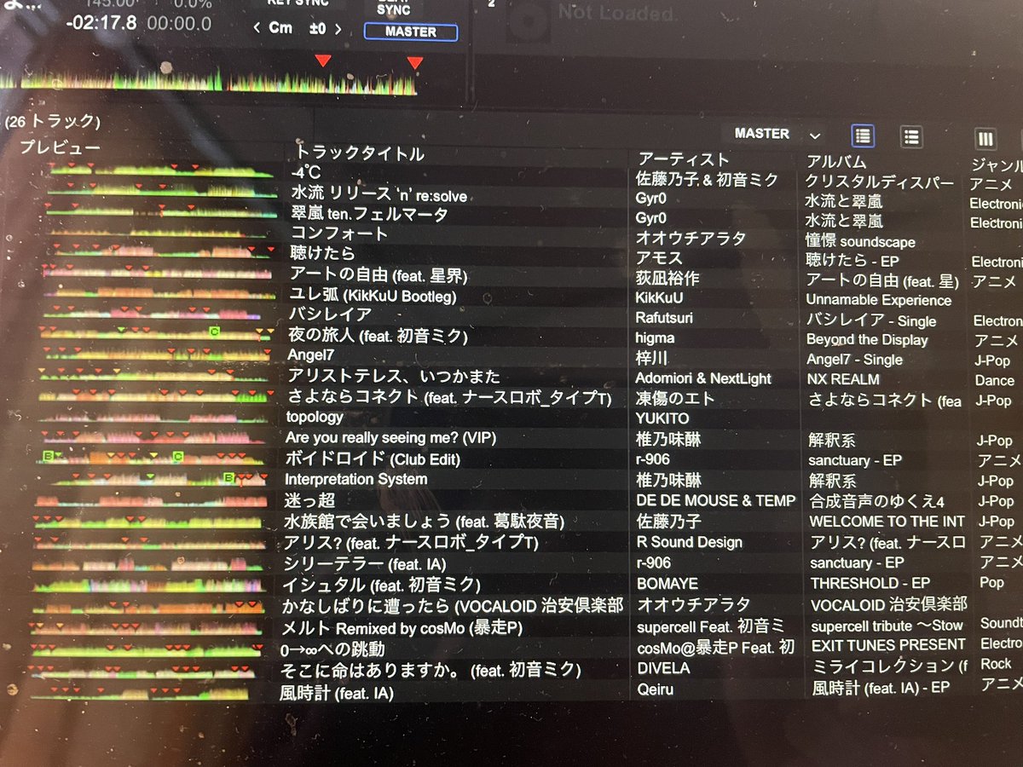Click the B cue marker in Interpretation System preview
Image resolution: width=1023 pixels, height=767 pixels.
(x=228, y=477)
